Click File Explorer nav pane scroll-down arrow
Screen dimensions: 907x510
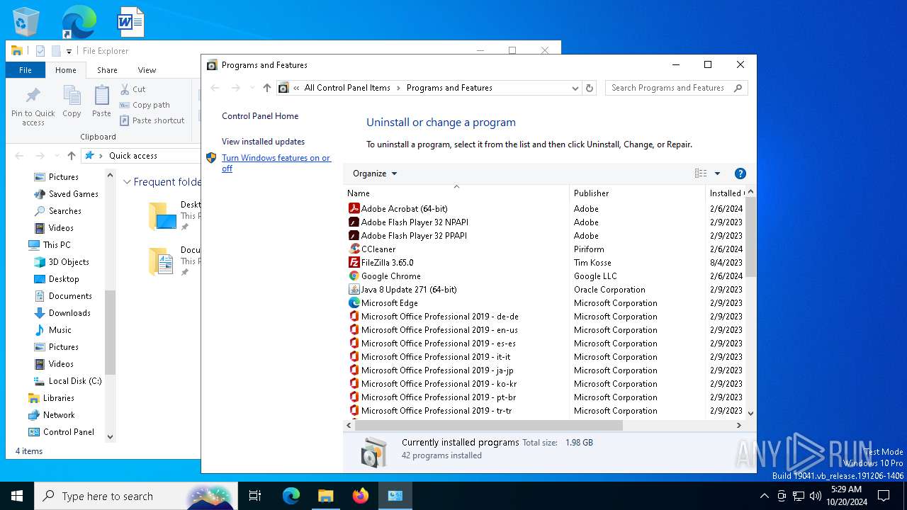(x=110, y=437)
